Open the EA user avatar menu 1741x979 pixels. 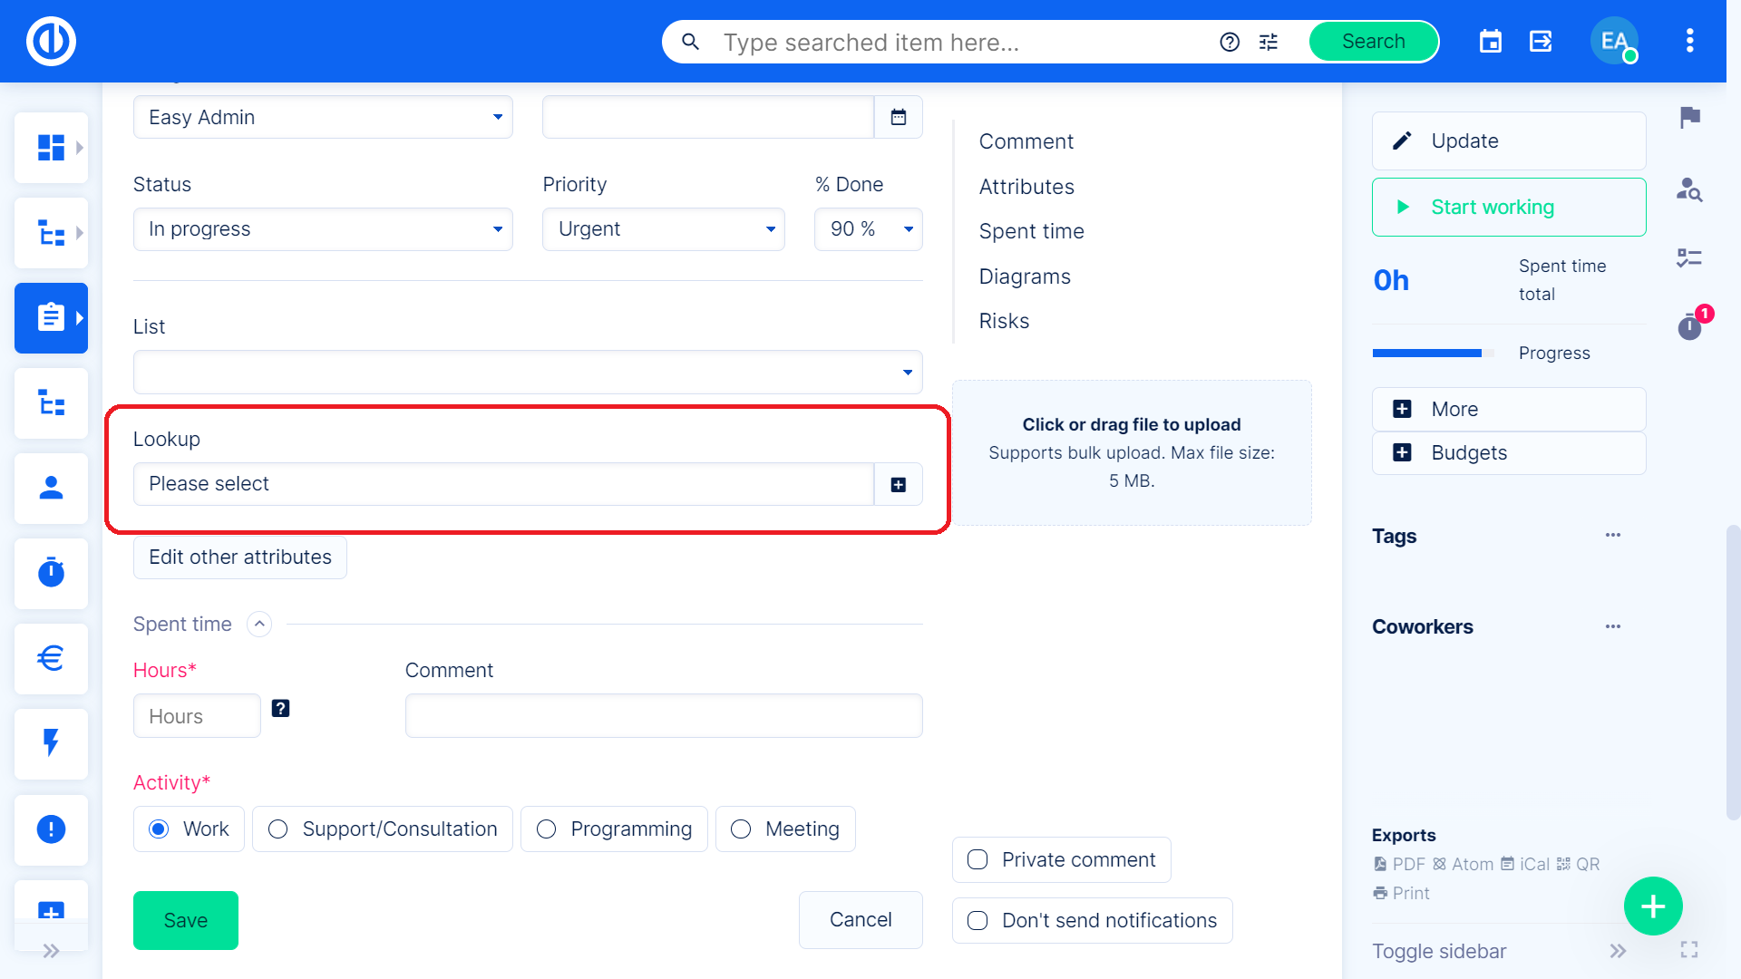pyautogui.click(x=1614, y=42)
